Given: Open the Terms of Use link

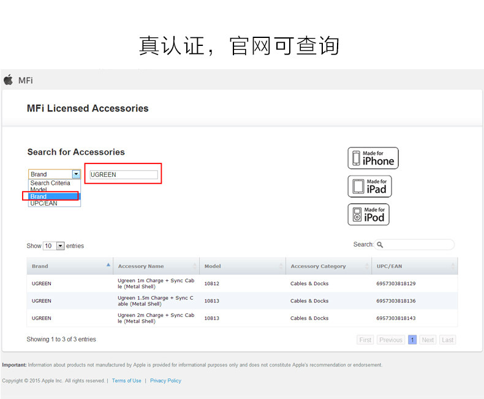Looking at the screenshot, I should coord(127,381).
